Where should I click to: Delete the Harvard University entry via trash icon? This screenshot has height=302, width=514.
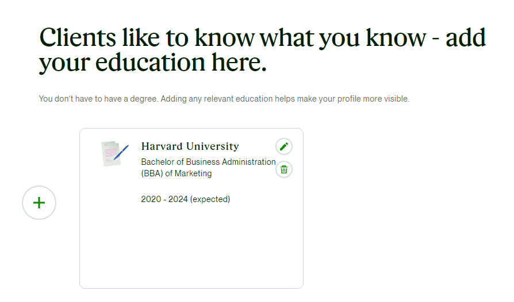coord(284,169)
